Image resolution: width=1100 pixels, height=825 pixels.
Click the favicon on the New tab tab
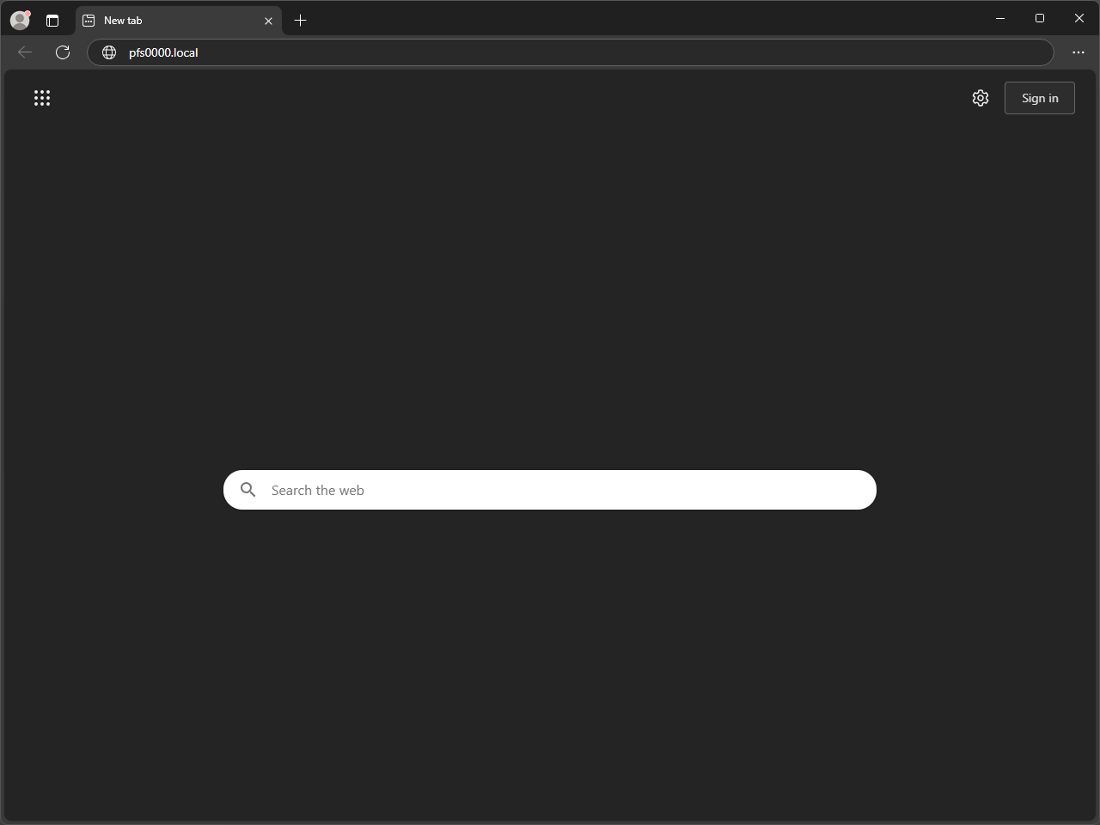[x=89, y=20]
